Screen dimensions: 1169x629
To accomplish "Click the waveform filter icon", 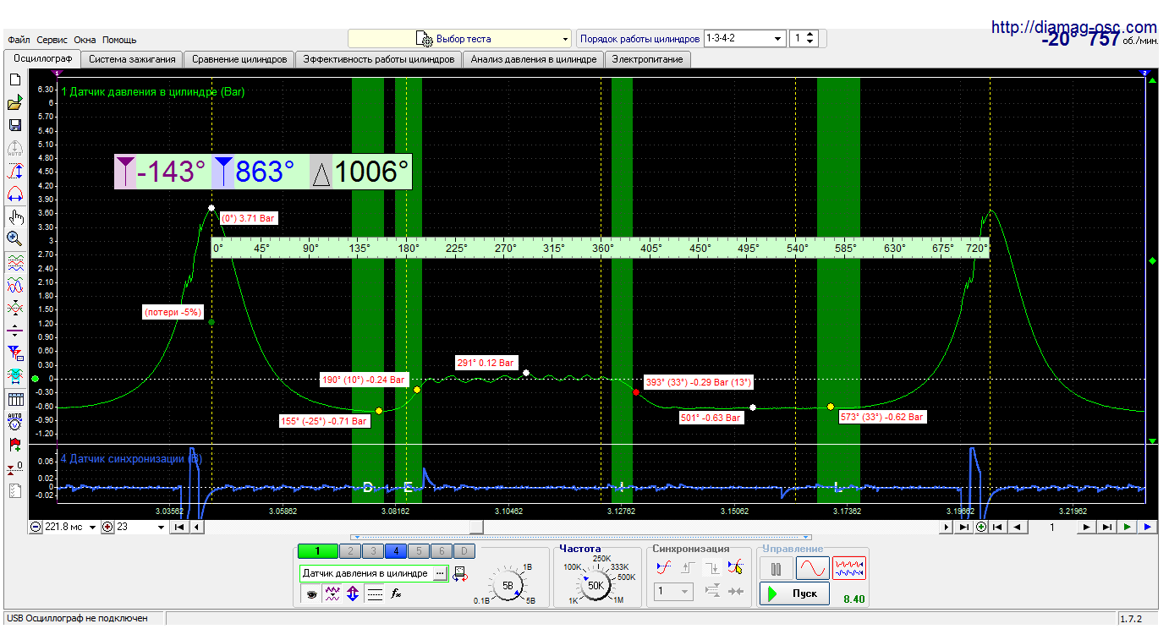I will [332, 594].
